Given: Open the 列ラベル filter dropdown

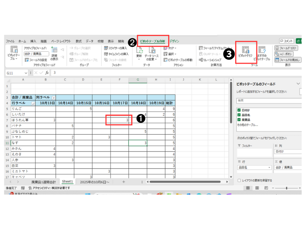Looking at the screenshot, I should [54, 98].
